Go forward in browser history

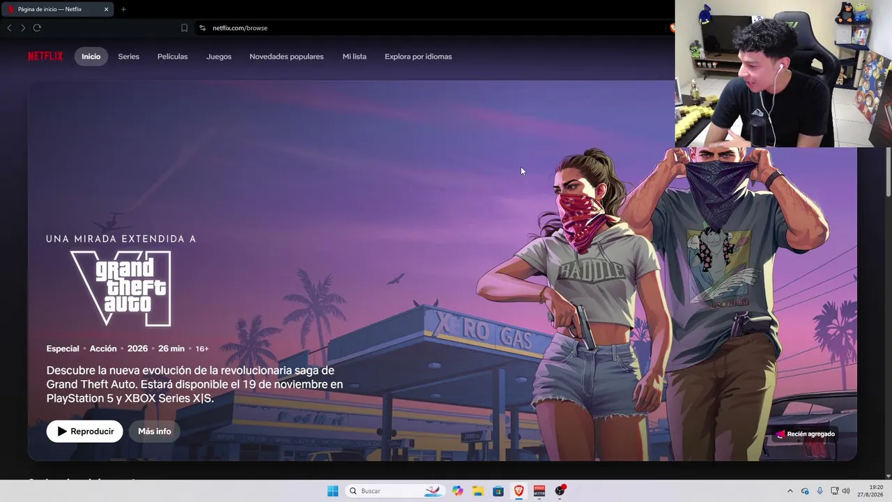pyautogui.click(x=23, y=28)
